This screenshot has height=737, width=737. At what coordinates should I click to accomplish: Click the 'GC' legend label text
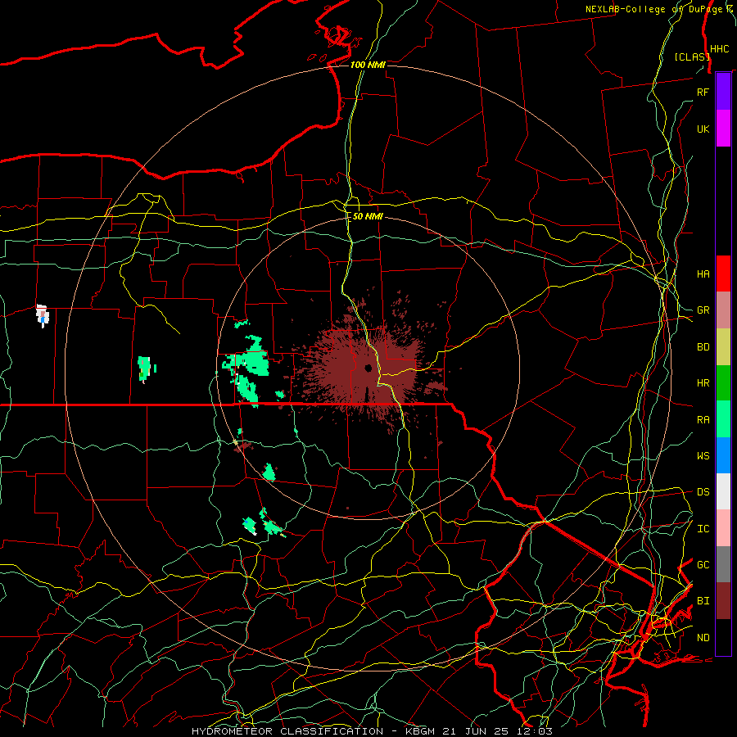pyautogui.click(x=703, y=565)
